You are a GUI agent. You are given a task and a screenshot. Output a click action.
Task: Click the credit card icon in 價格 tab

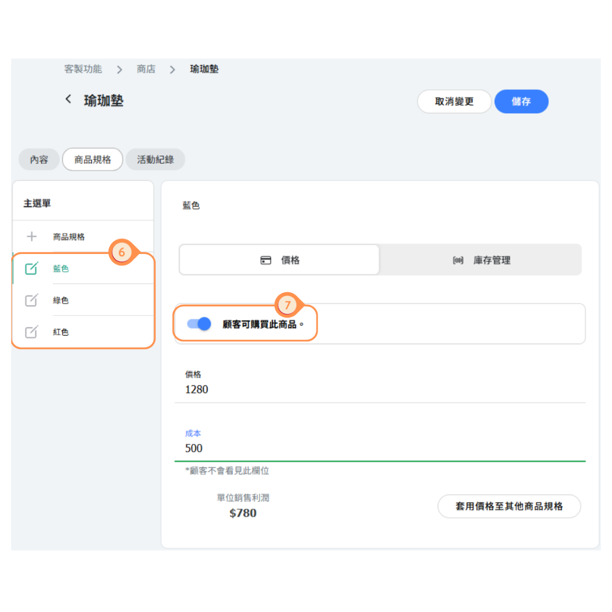[266, 261]
